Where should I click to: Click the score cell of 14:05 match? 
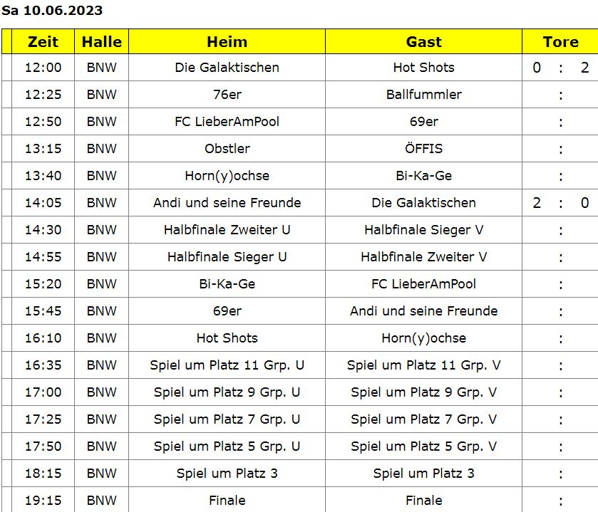coord(560,203)
